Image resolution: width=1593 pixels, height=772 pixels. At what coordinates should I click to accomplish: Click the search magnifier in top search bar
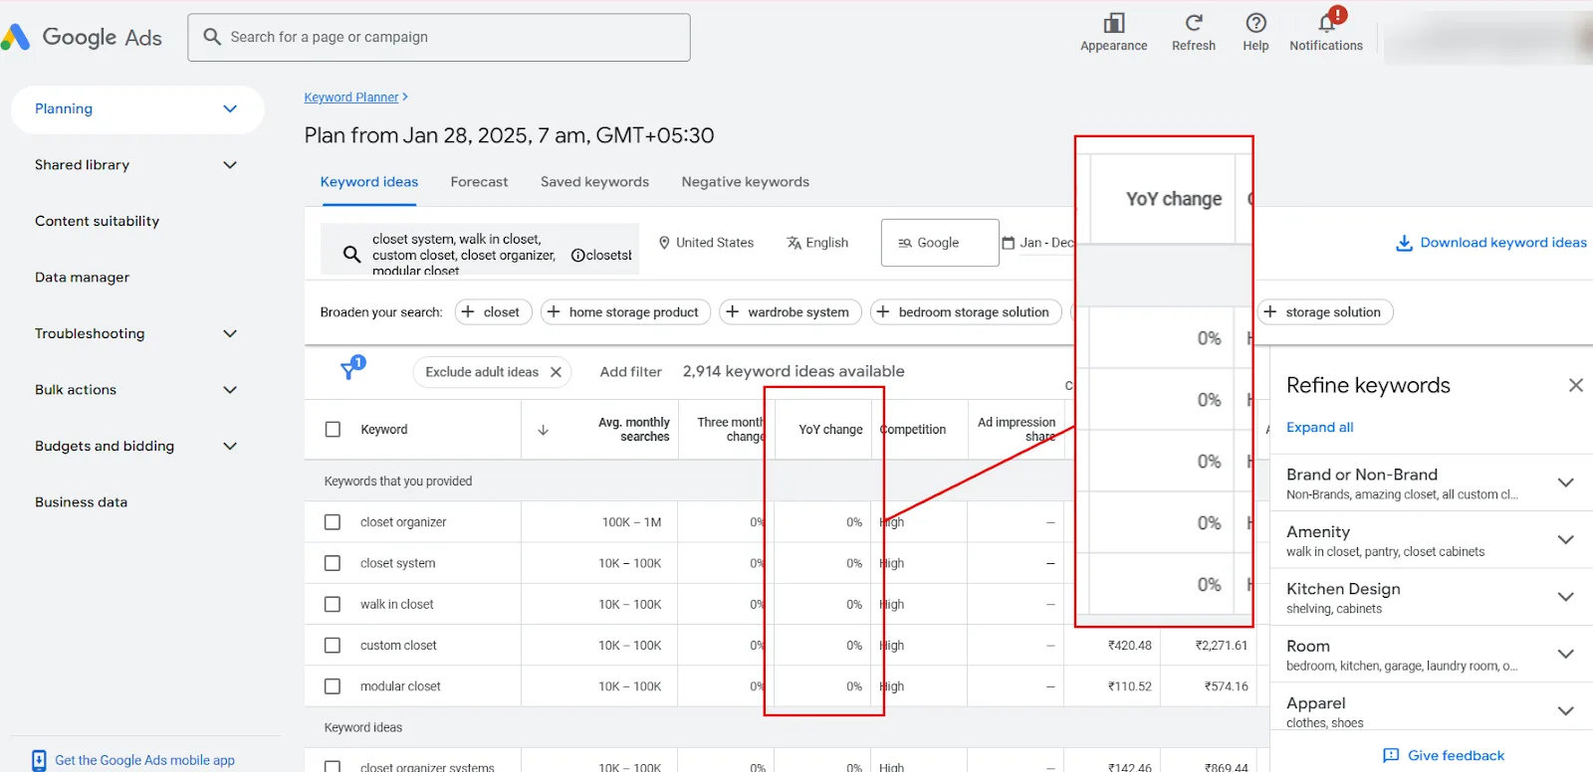click(x=212, y=37)
